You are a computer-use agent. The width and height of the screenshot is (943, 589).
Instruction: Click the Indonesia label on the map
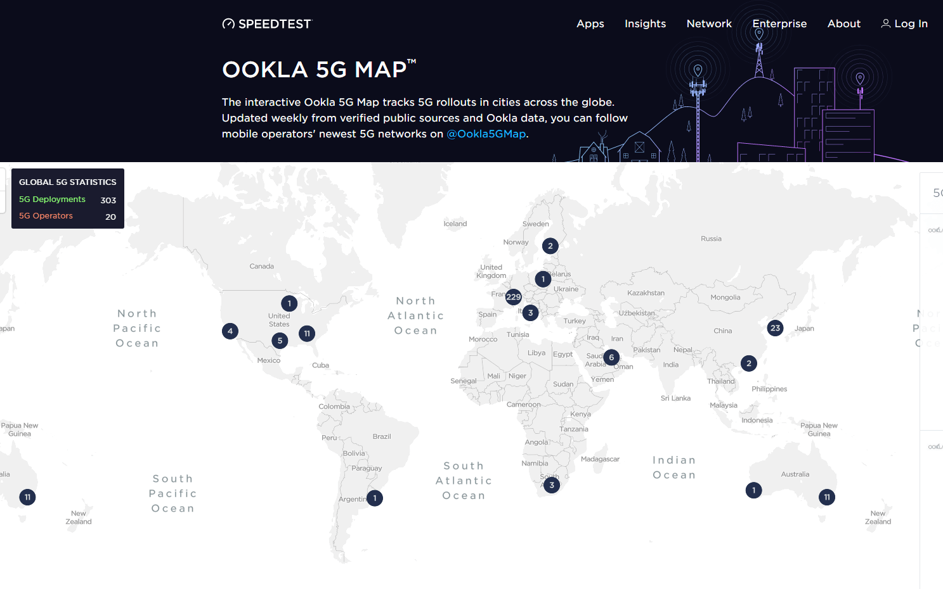[x=757, y=420]
